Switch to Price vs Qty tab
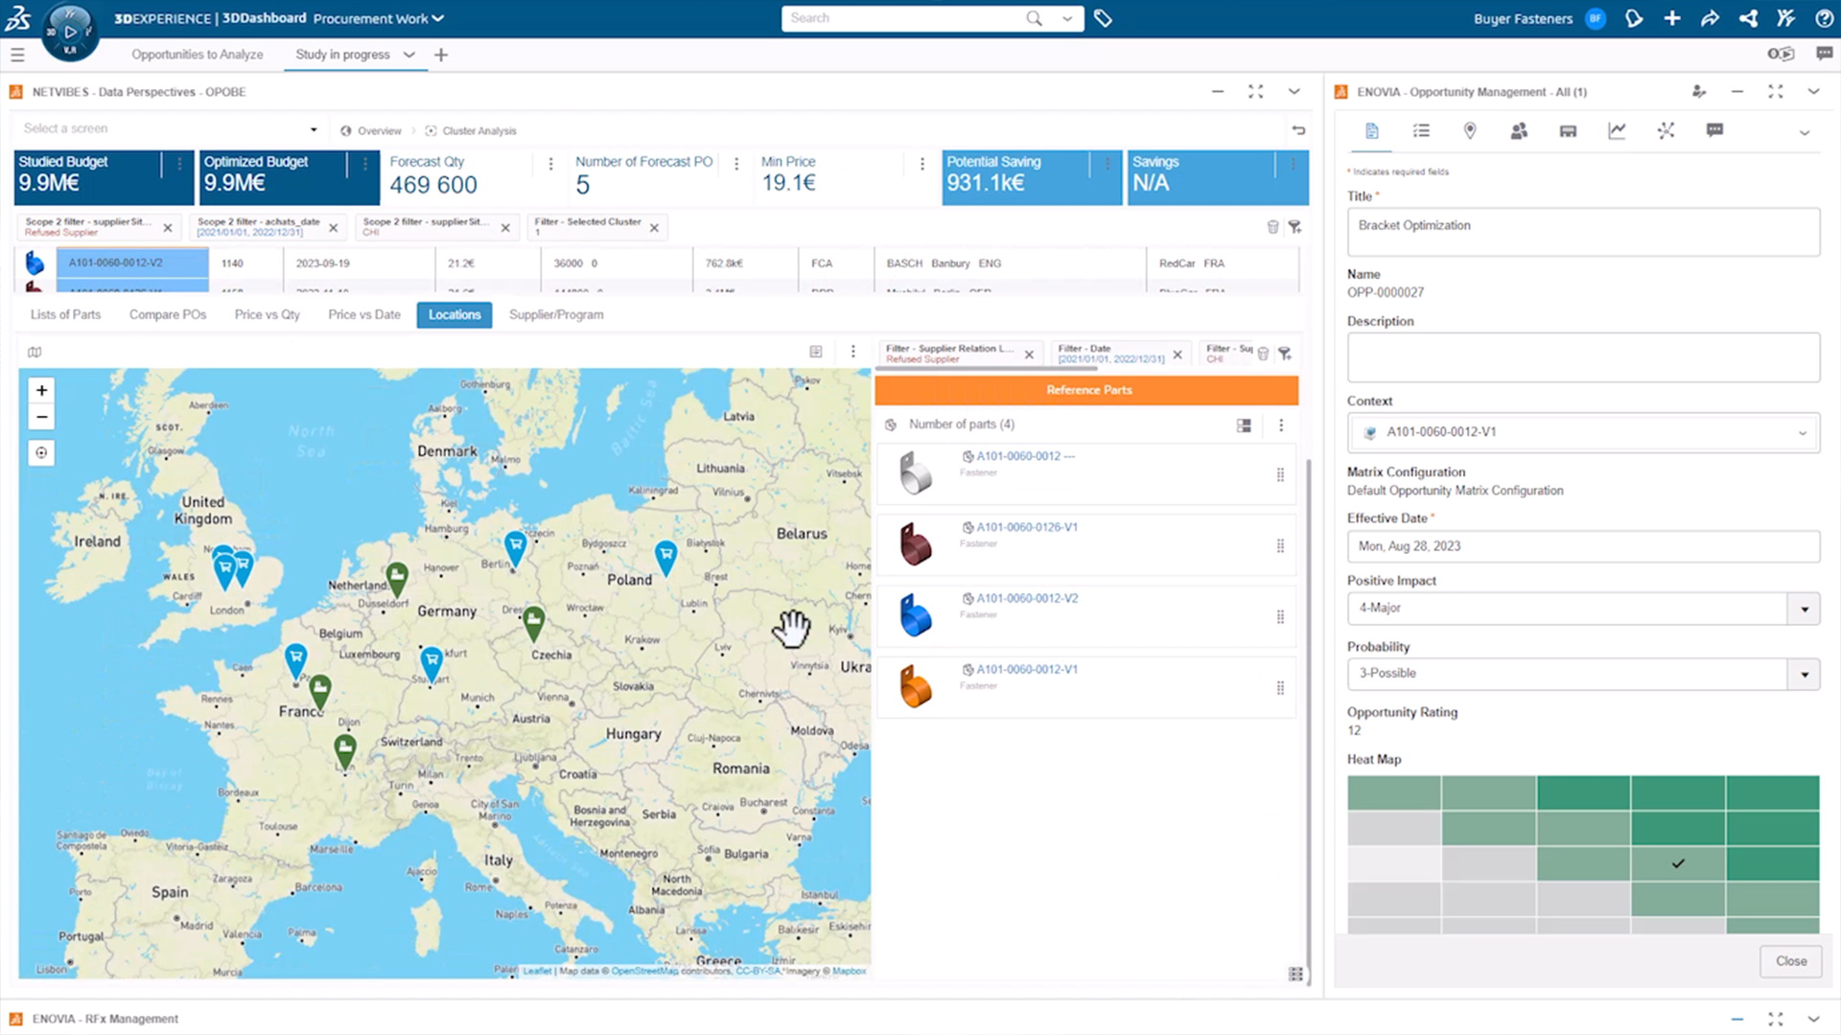The image size is (1841, 1035). (x=267, y=314)
